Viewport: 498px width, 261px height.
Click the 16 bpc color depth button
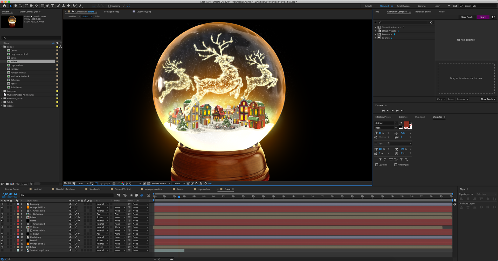coord(24,184)
